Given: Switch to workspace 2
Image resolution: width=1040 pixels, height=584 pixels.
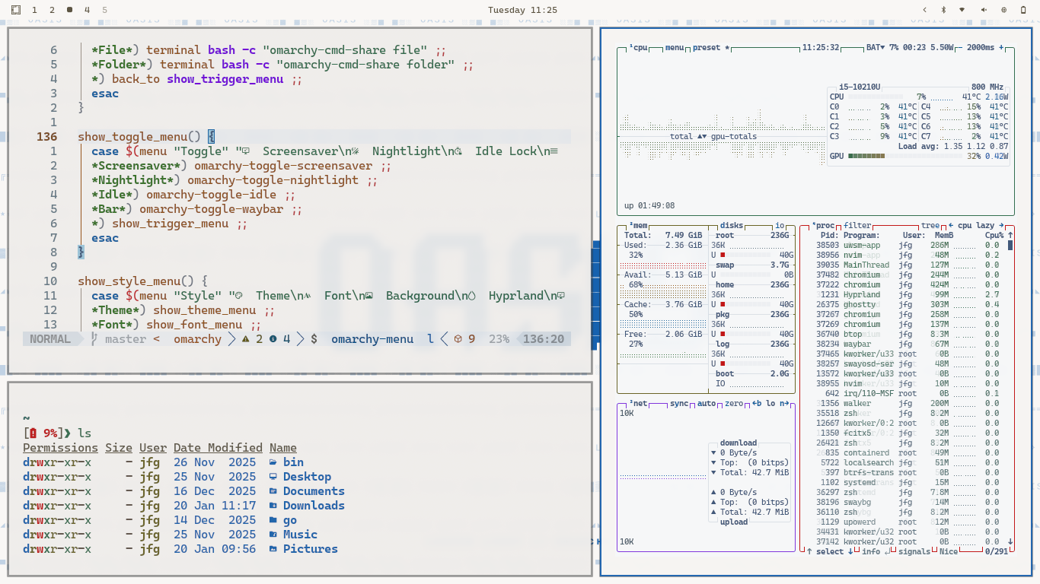Looking at the screenshot, I should pyautogui.click(x=52, y=10).
